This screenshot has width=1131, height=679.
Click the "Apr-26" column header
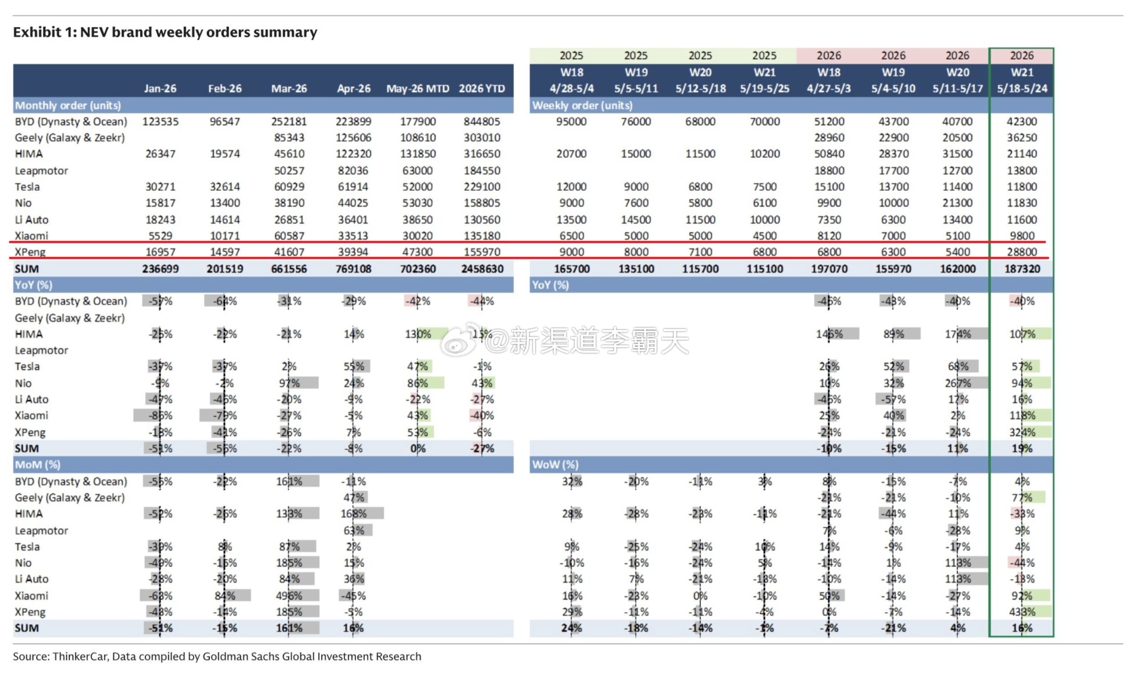coord(353,88)
